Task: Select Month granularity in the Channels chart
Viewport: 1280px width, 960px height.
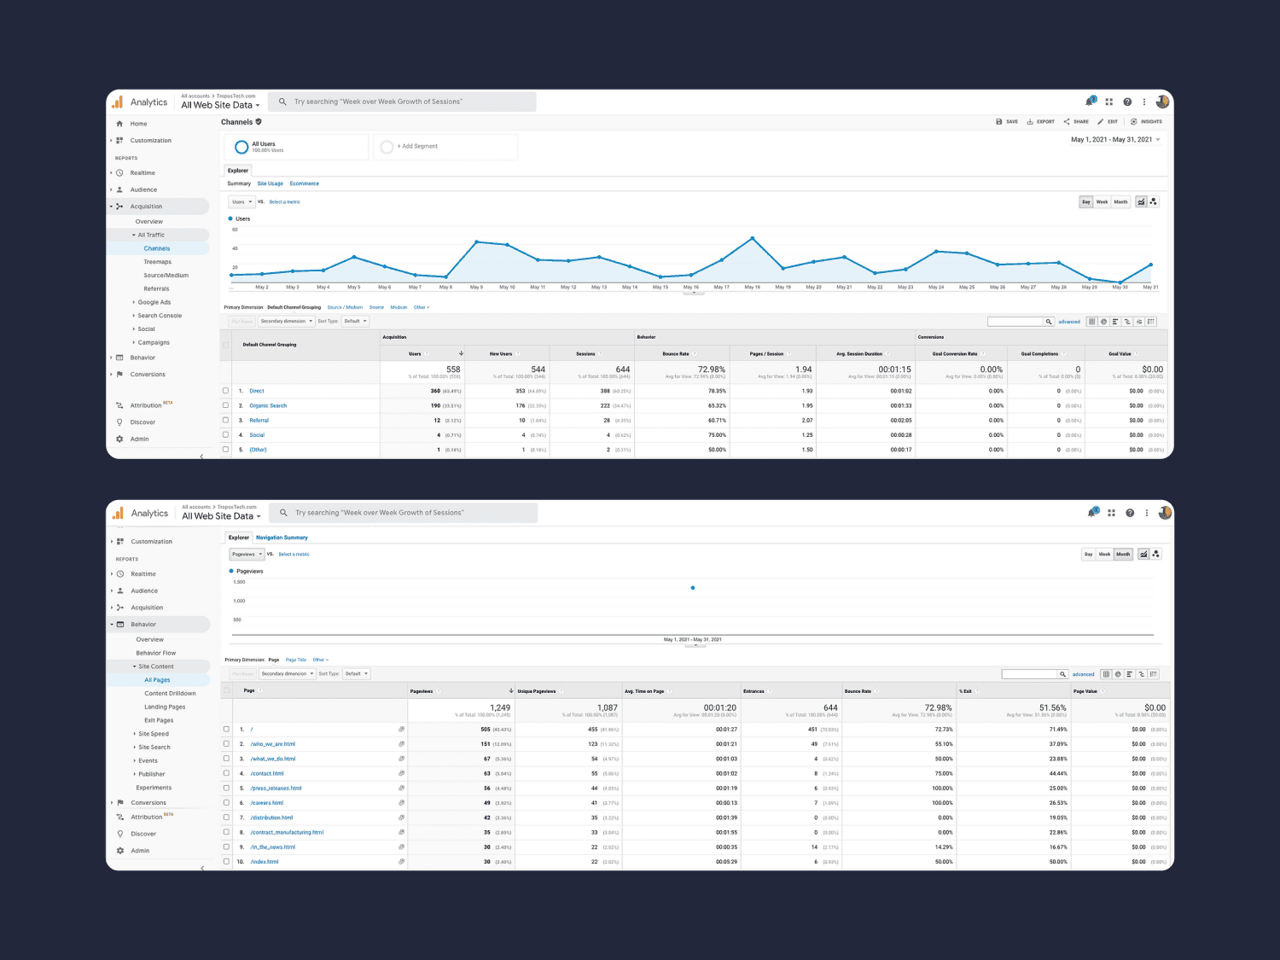Action: click(x=1120, y=202)
